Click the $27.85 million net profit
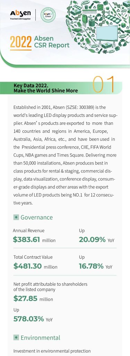 coord(33,299)
